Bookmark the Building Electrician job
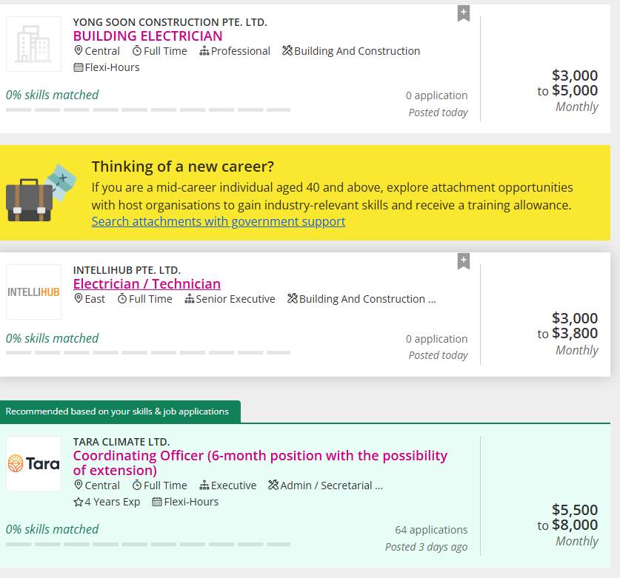Image resolution: width=620 pixels, height=578 pixels. pyautogui.click(x=463, y=13)
